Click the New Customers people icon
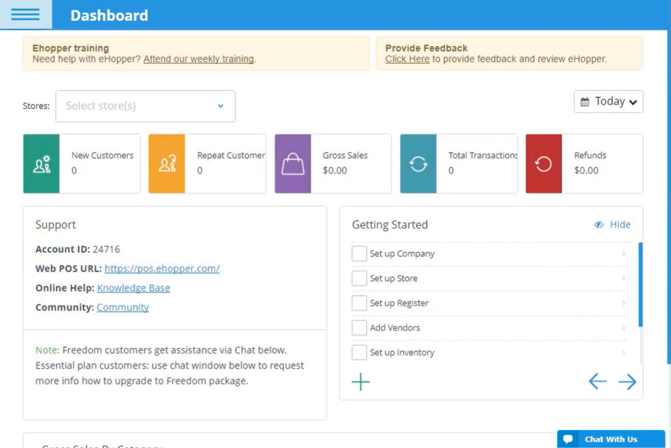Viewport: 671px width, 448px height. click(x=41, y=163)
